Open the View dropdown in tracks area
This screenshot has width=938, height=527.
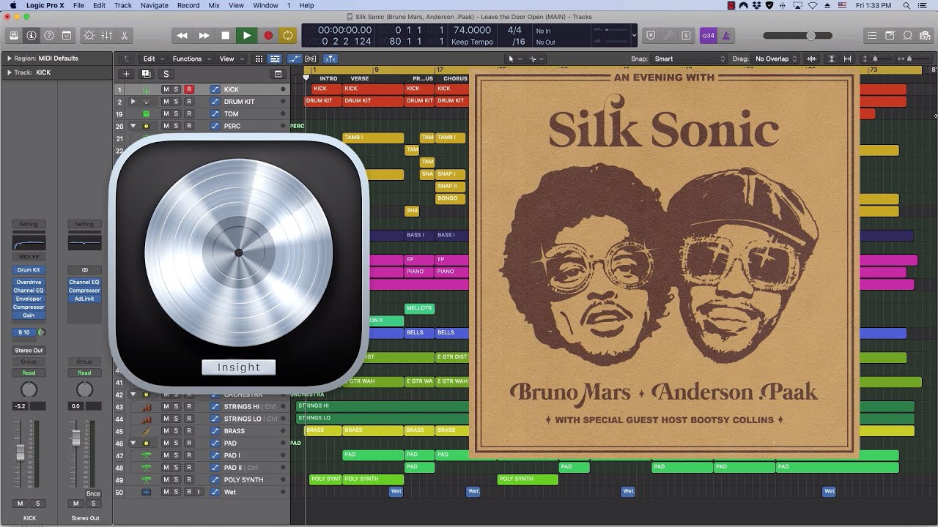(231, 59)
